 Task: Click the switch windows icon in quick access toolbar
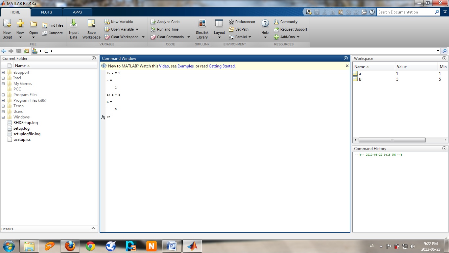(x=364, y=12)
